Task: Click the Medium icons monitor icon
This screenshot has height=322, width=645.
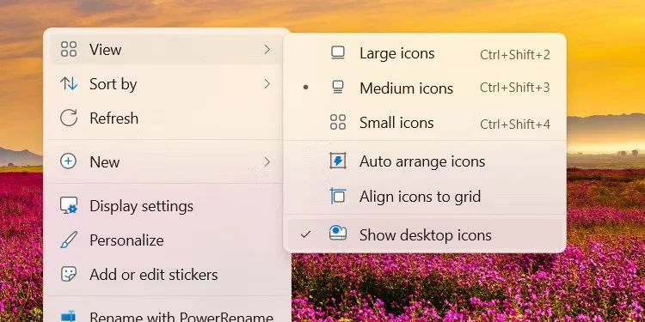Action: pyautogui.click(x=338, y=88)
